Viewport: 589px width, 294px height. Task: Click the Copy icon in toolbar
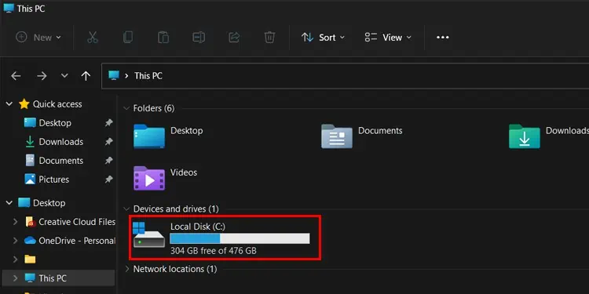coord(128,38)
